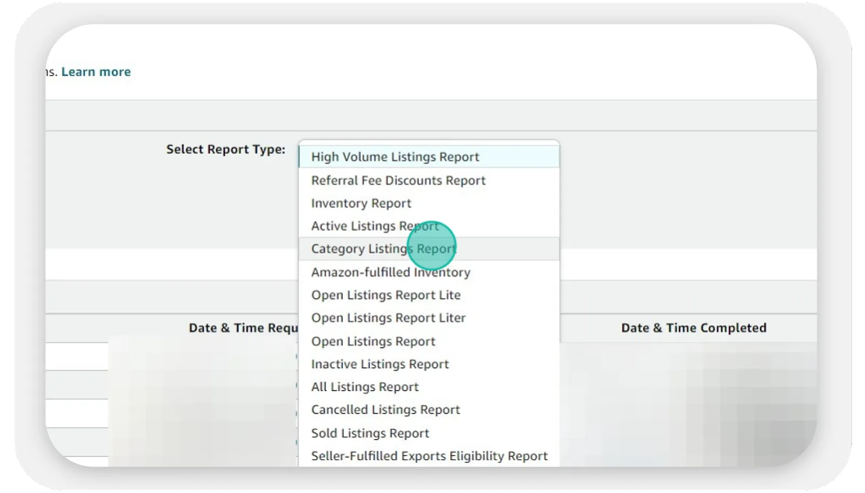Choose Open Listings Report Liter option
This screenshot has height=493, width=865.
tap(388, 318)
